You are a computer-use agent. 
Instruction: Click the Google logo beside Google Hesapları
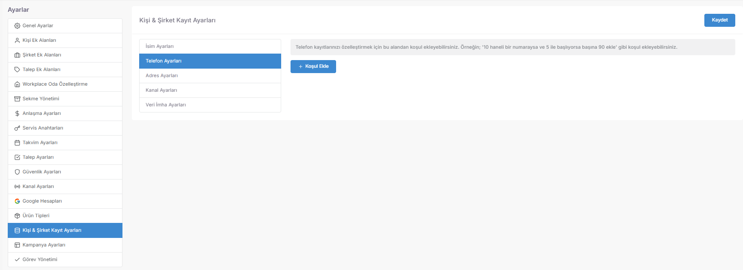17,201
